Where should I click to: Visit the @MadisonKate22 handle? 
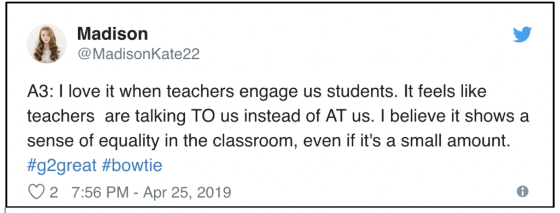pos(138,54)
